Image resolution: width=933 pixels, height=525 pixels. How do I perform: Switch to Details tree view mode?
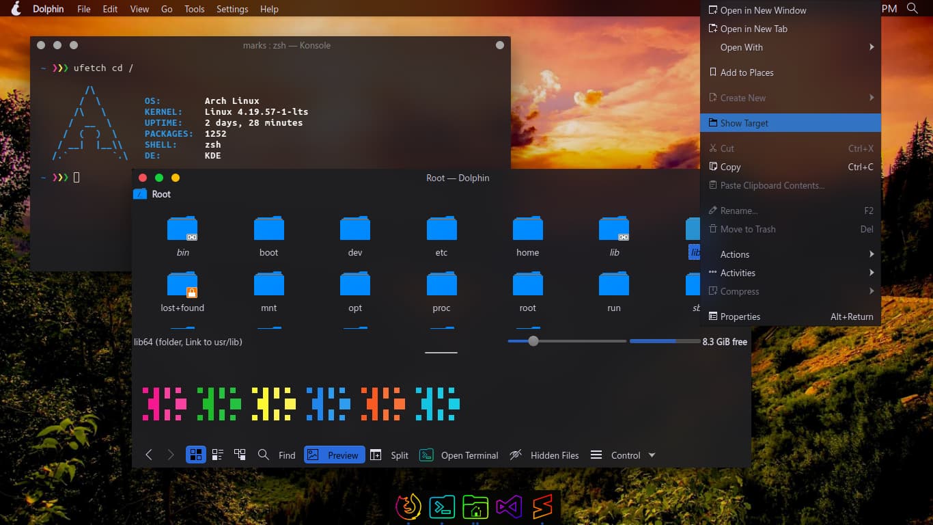click(x=240, y=455)
